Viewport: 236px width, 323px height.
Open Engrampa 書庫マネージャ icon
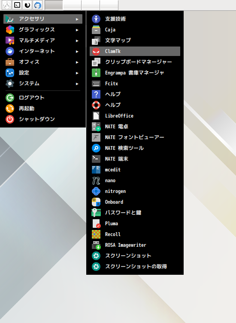pyautogui.click(x=96, y=73)
